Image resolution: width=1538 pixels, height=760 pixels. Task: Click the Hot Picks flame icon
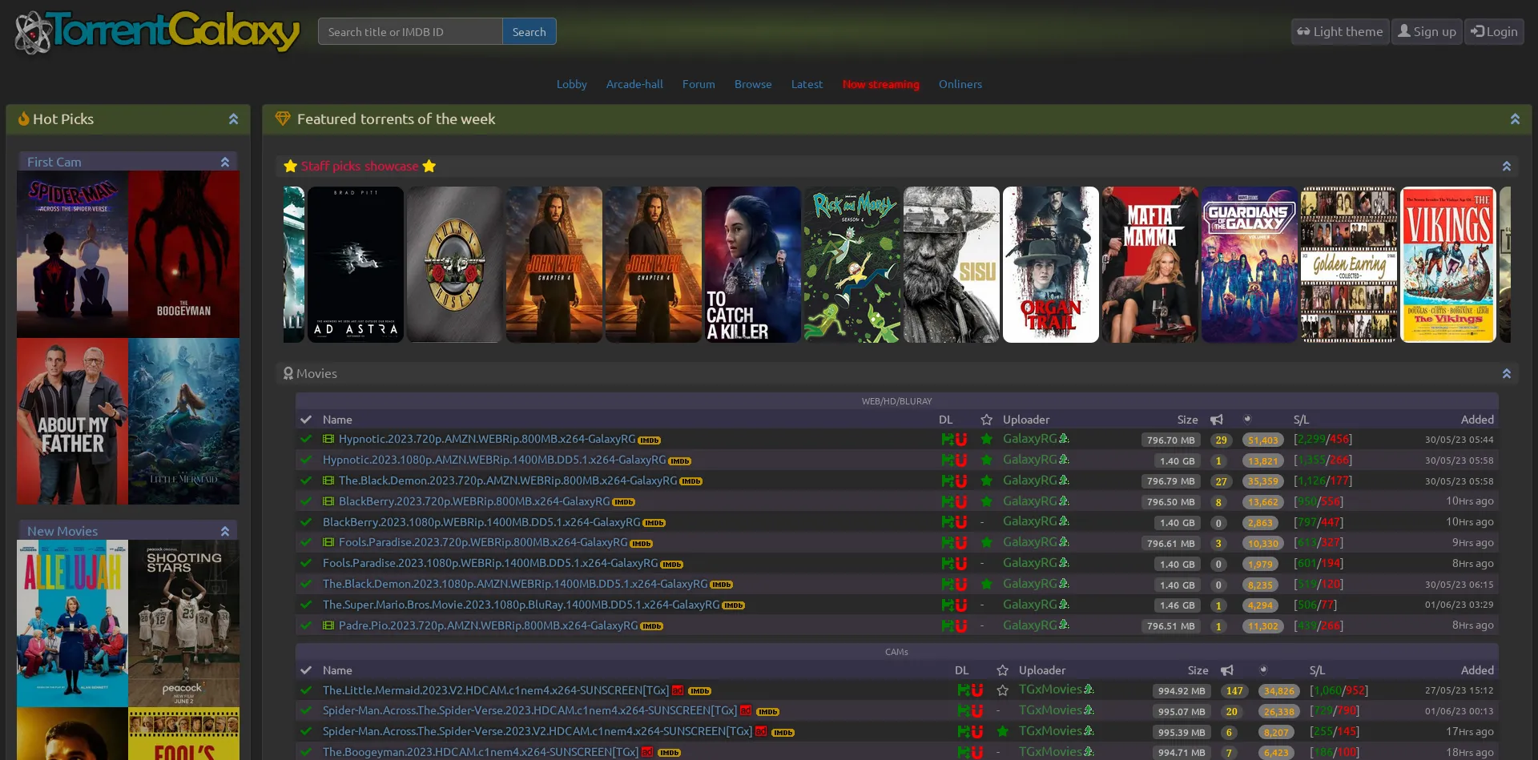click(24, 119)
